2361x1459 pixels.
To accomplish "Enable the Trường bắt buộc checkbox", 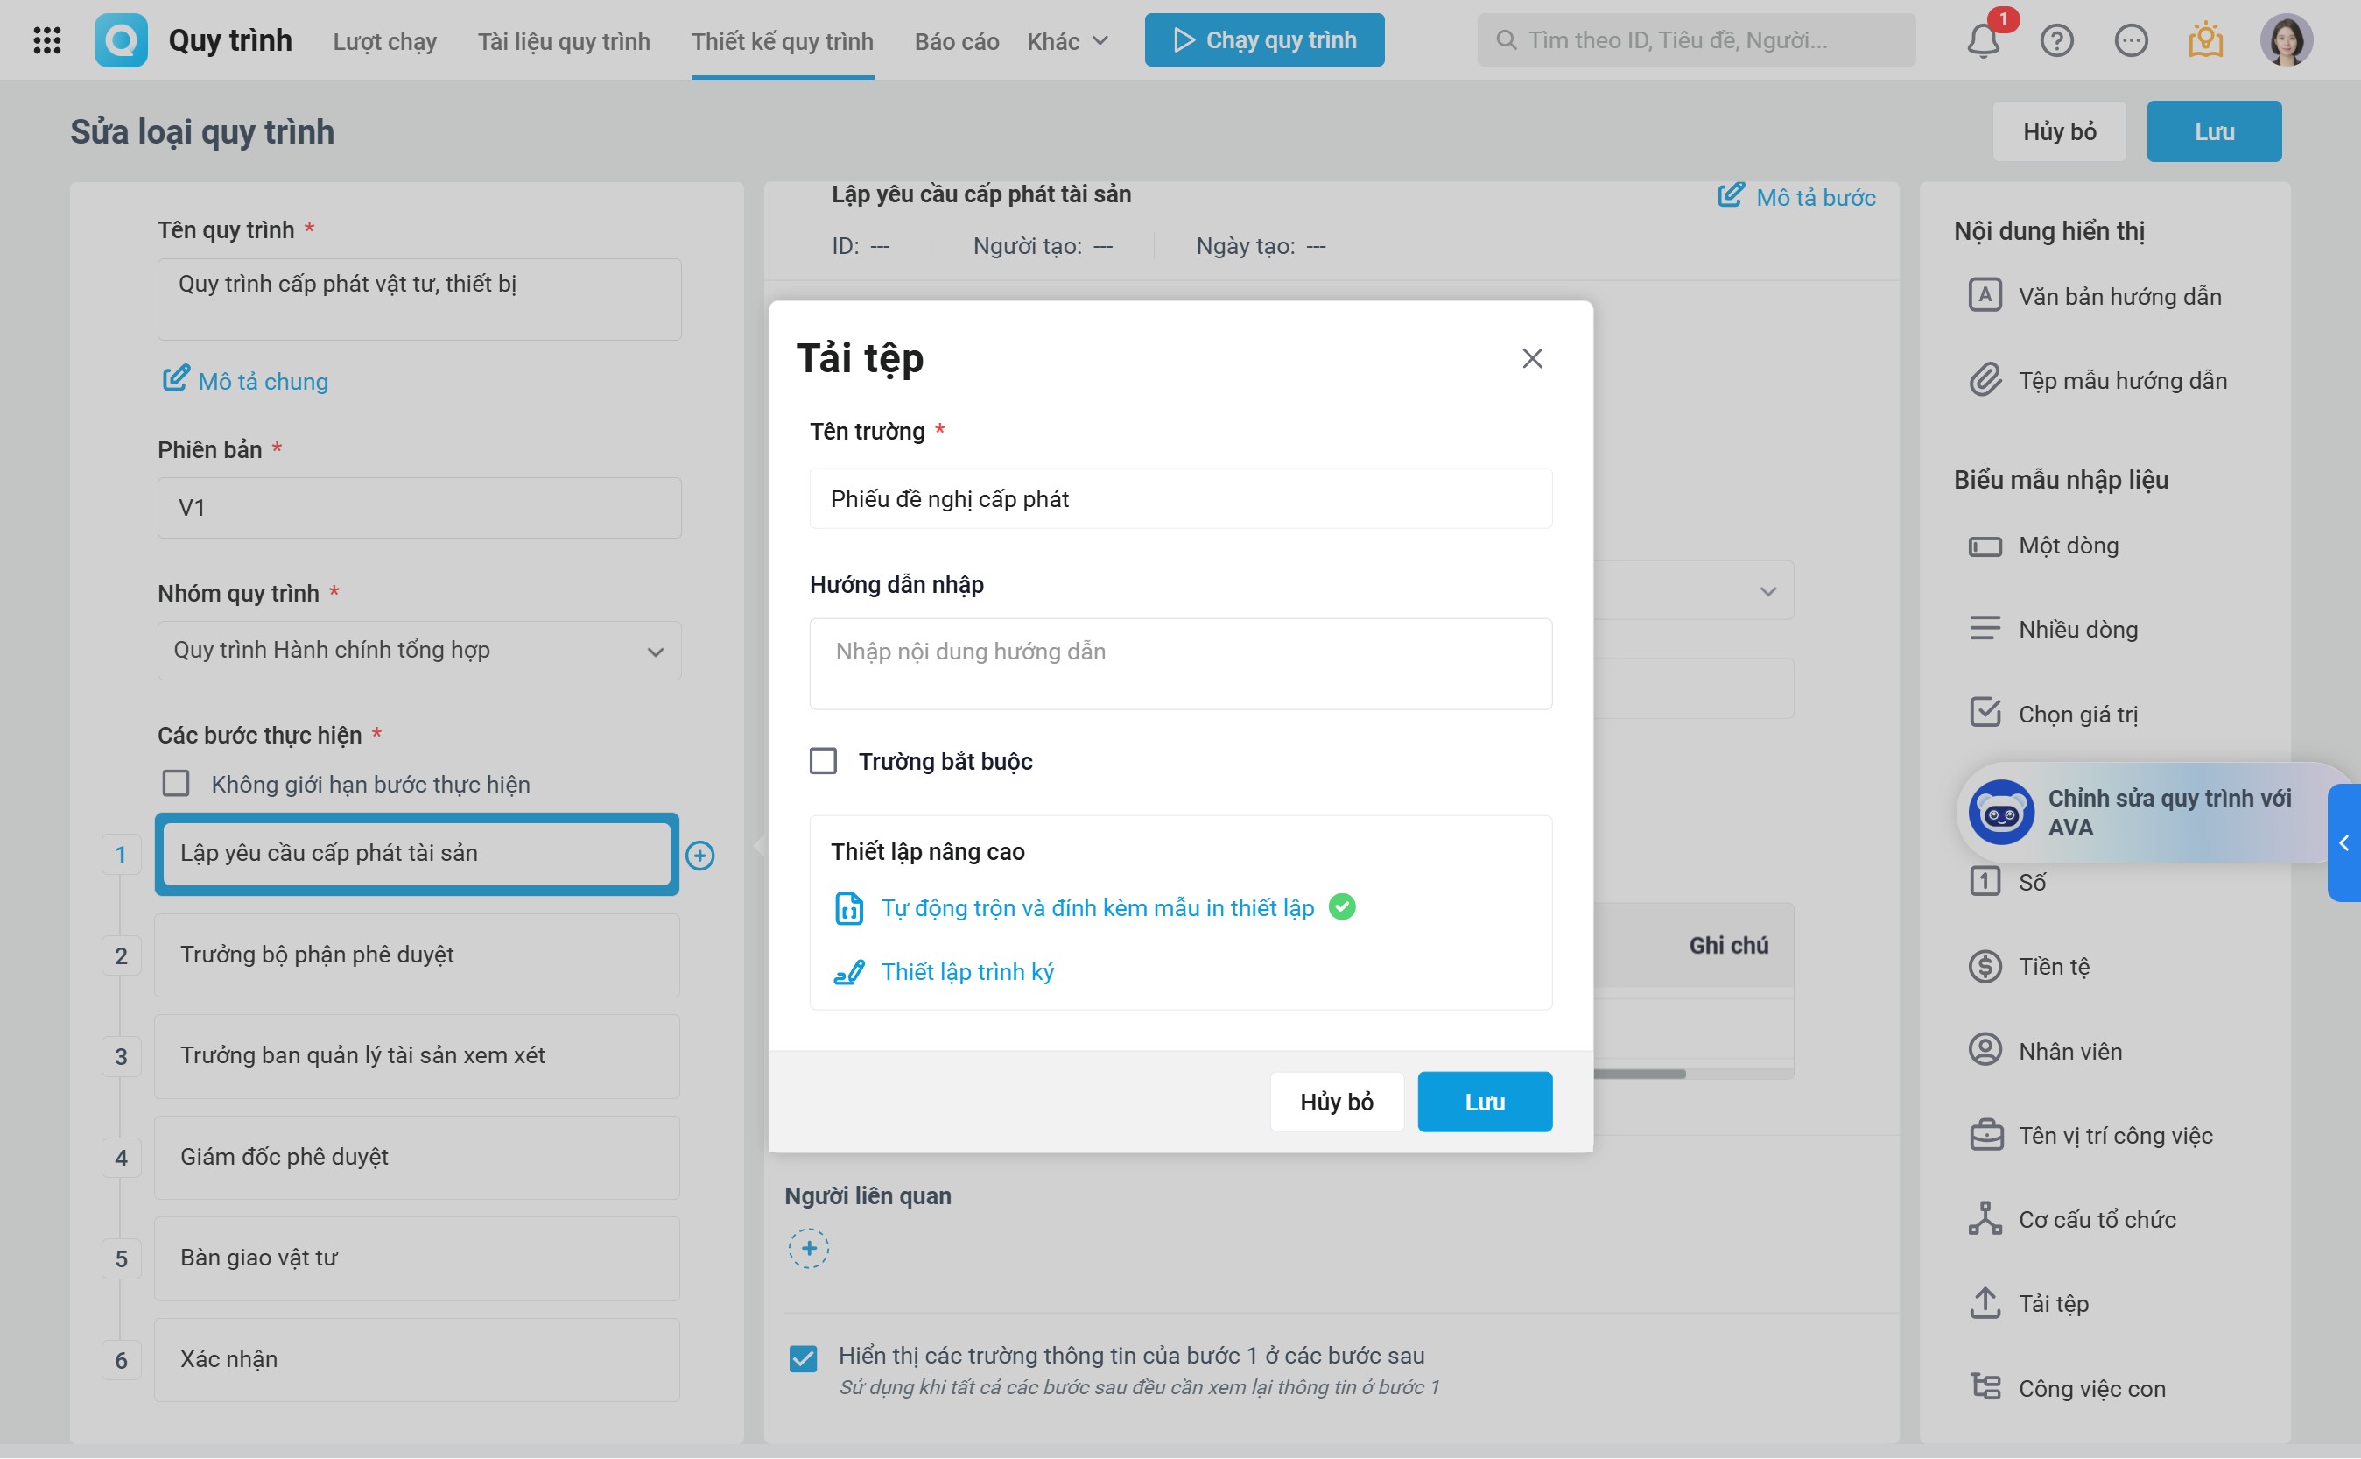I will tap(823, 761).
